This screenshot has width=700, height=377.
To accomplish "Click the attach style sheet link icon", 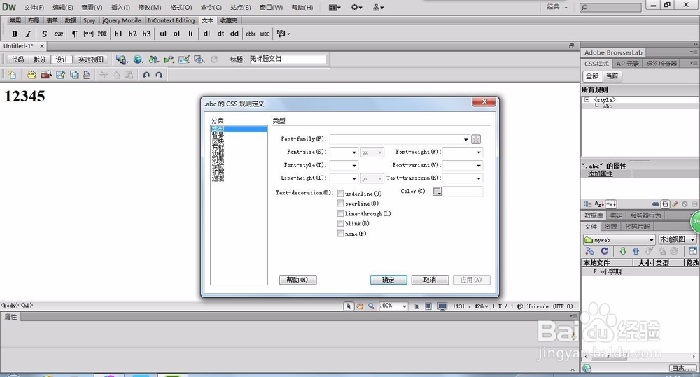I will [x=655, y=204].
